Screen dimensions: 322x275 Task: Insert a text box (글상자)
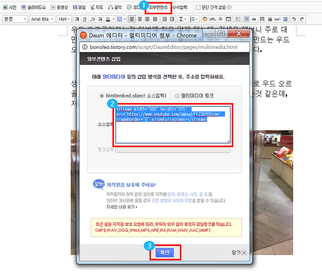pos(246,19)
